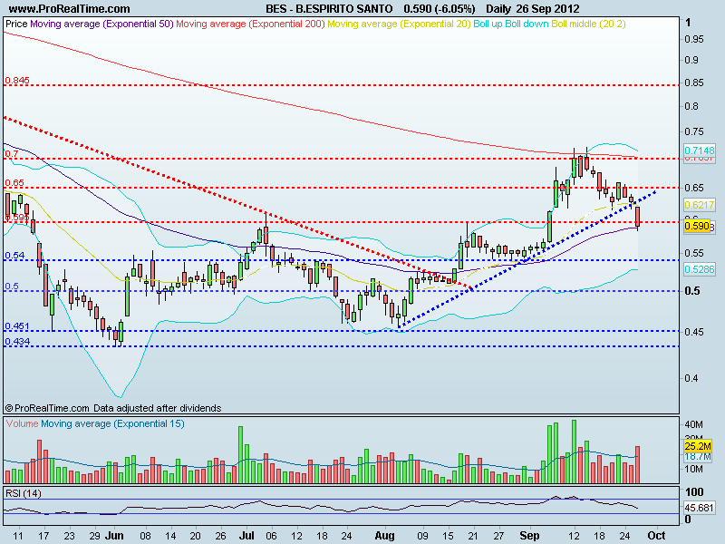Click the blue 0.434 support level label
Image resolution: width=725 pixels, height=544 pixels.
click(x=17, y=342)
